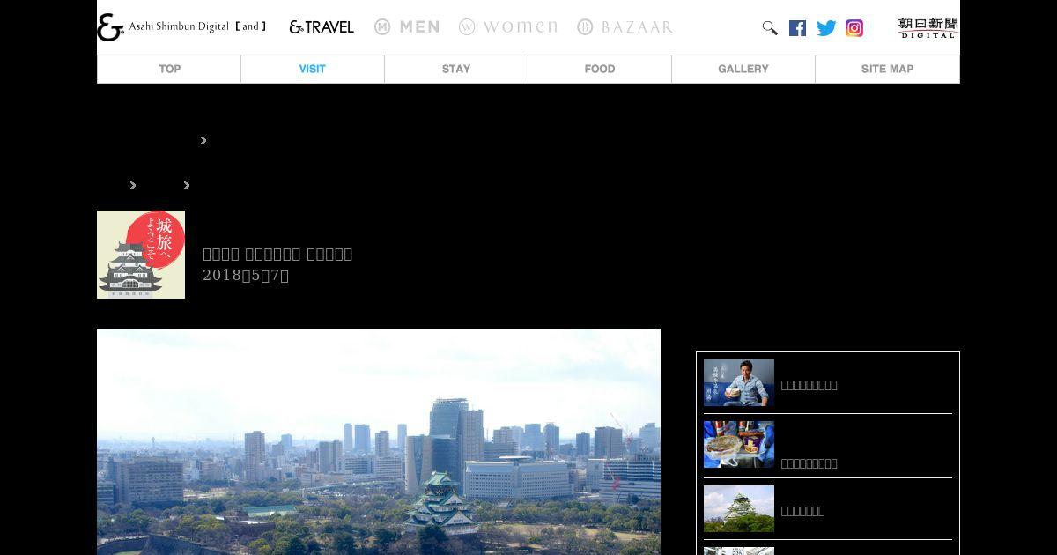Screen dimensions: 1057x555
Task: Go to the TOP tab
Action: 169,69
